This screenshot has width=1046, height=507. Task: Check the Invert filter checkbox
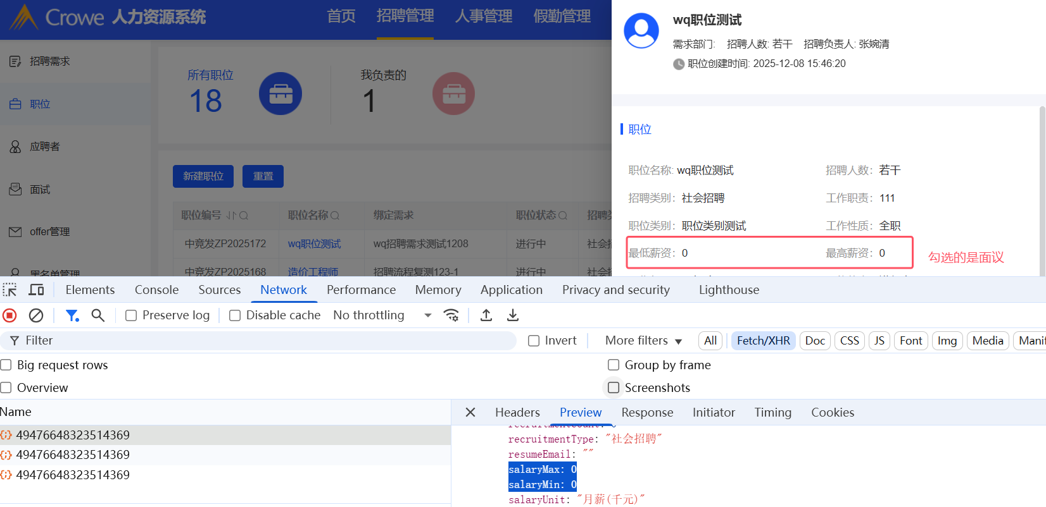534,341
